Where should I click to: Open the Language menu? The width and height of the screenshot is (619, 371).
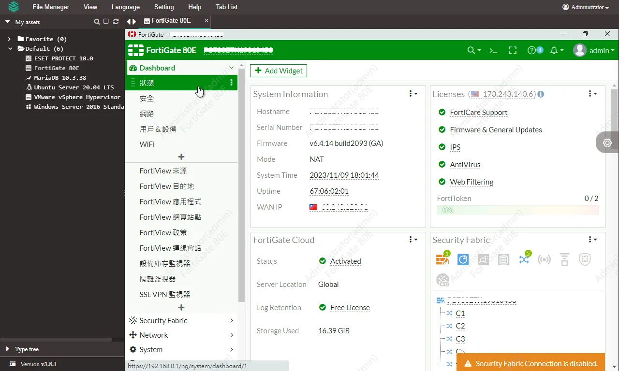[x=125, y=7]
